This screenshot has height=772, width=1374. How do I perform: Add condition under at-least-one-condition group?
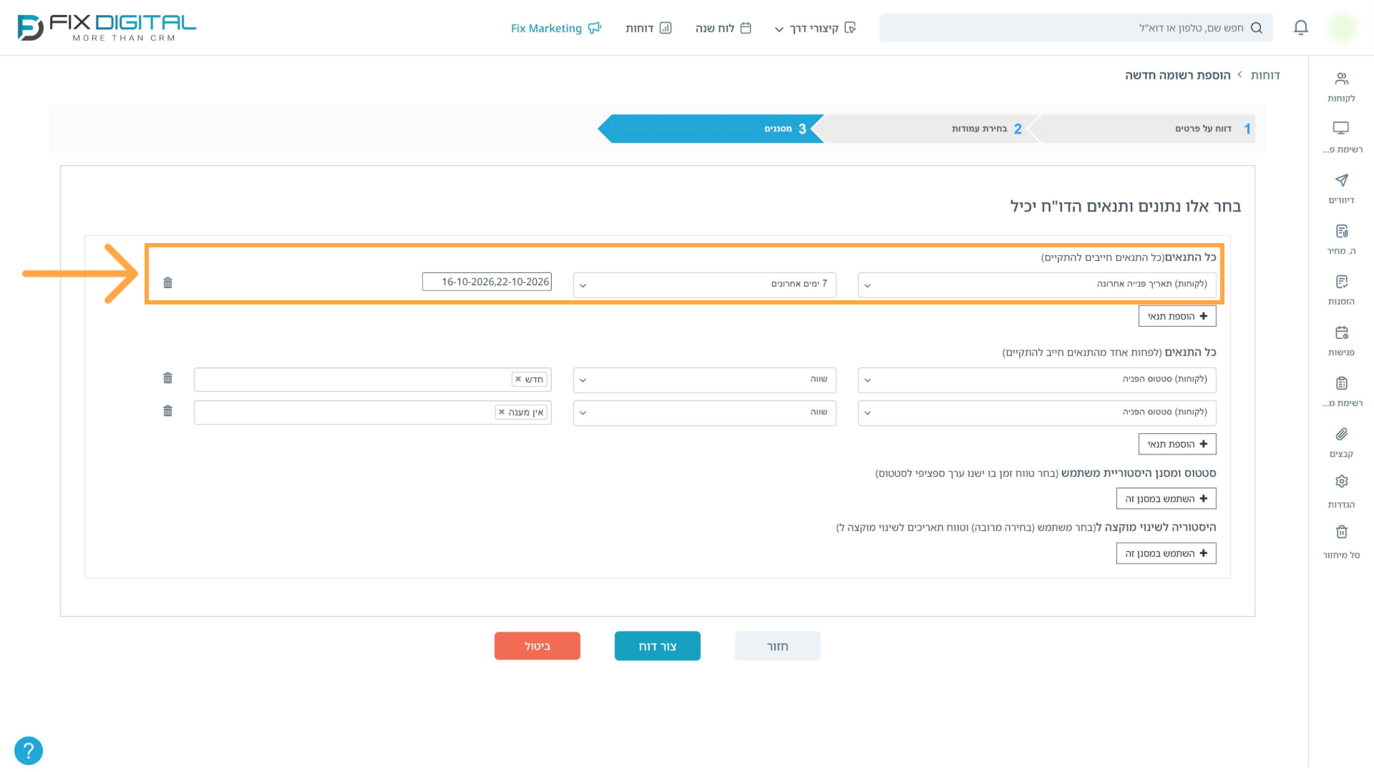point(1177,444)
